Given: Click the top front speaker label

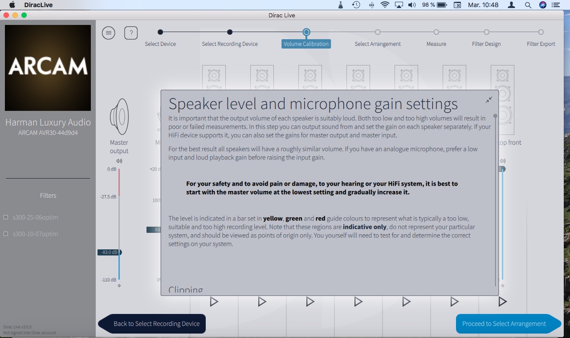Looking at the screenshot, I should point(509,143).
